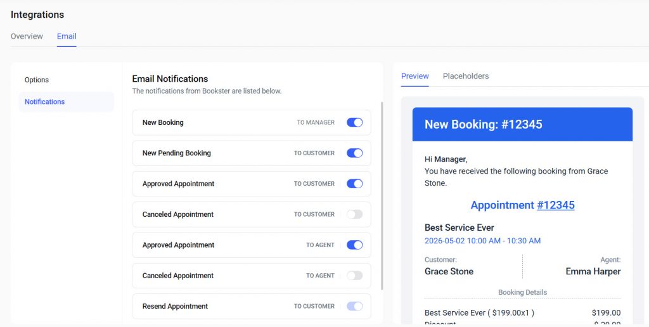Turn off New Pending Booking notification toggle

(354, 153)
